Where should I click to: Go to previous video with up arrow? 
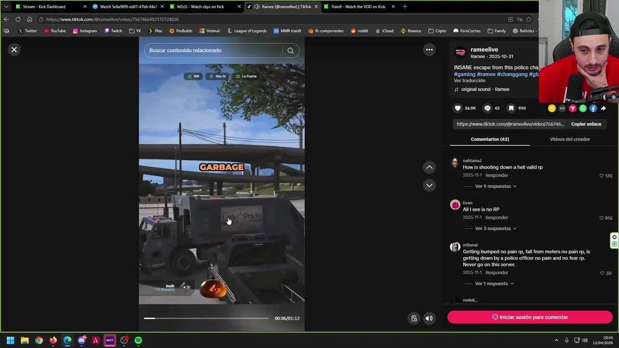429,167
